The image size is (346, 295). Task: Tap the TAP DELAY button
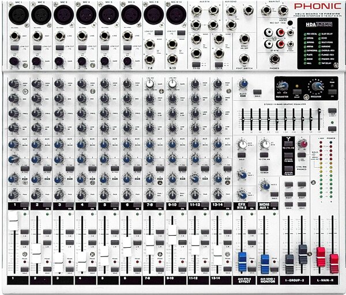297,92
